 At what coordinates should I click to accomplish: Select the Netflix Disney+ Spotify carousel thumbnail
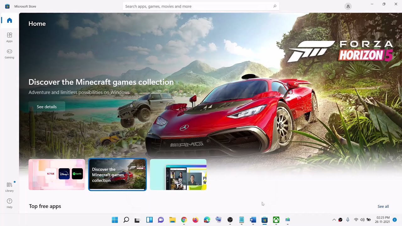pos(57,175)
